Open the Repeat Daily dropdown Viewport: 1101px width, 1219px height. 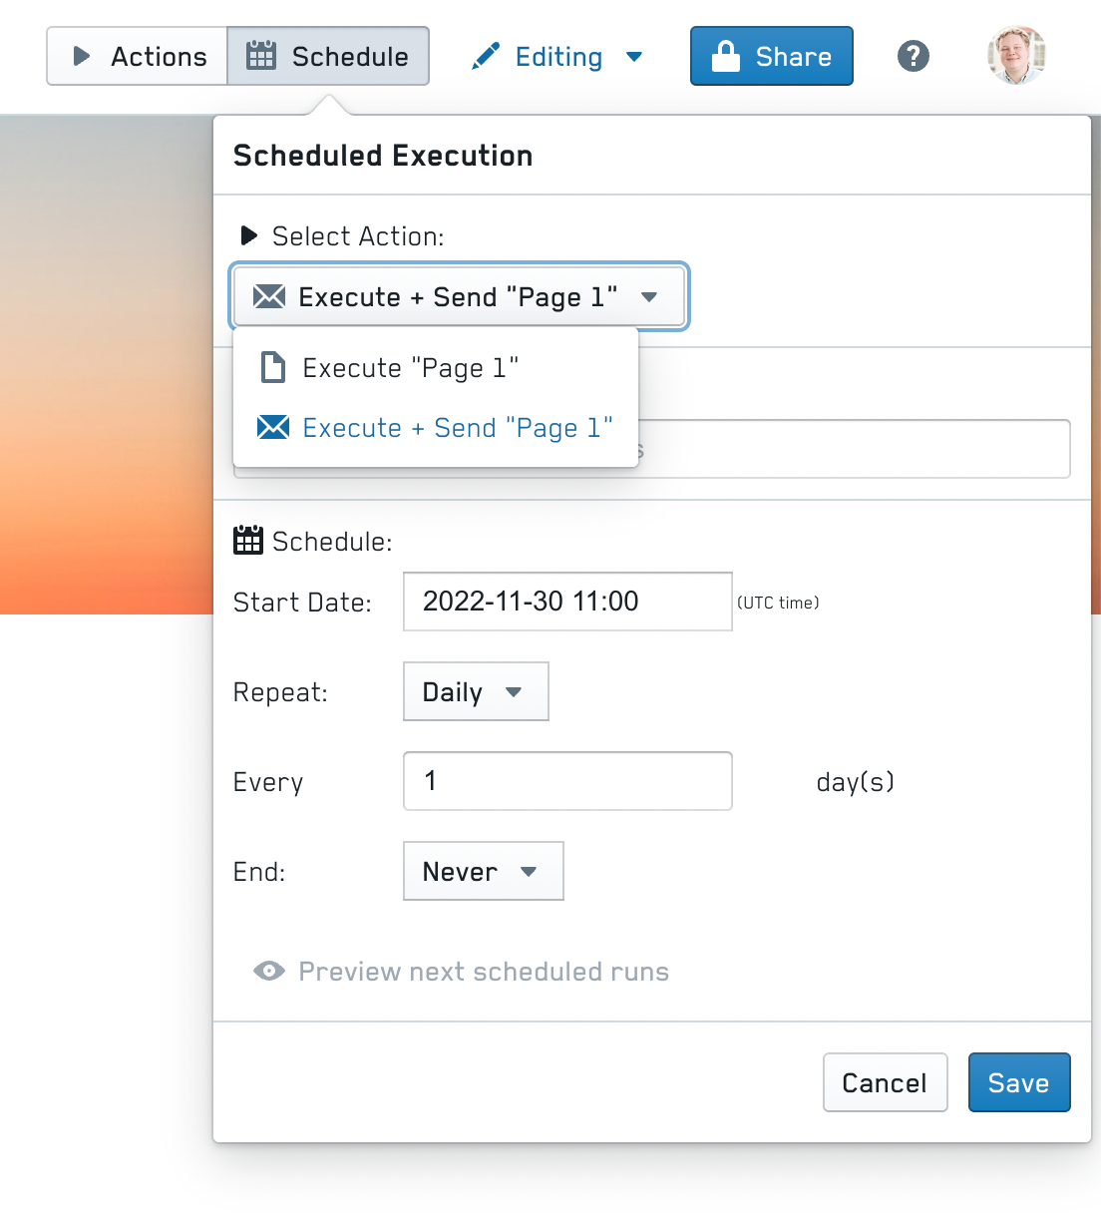pyautogui.click(x=476, y=691)
